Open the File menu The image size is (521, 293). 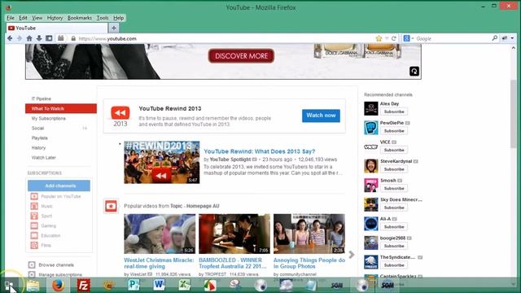tap(11, 18)
